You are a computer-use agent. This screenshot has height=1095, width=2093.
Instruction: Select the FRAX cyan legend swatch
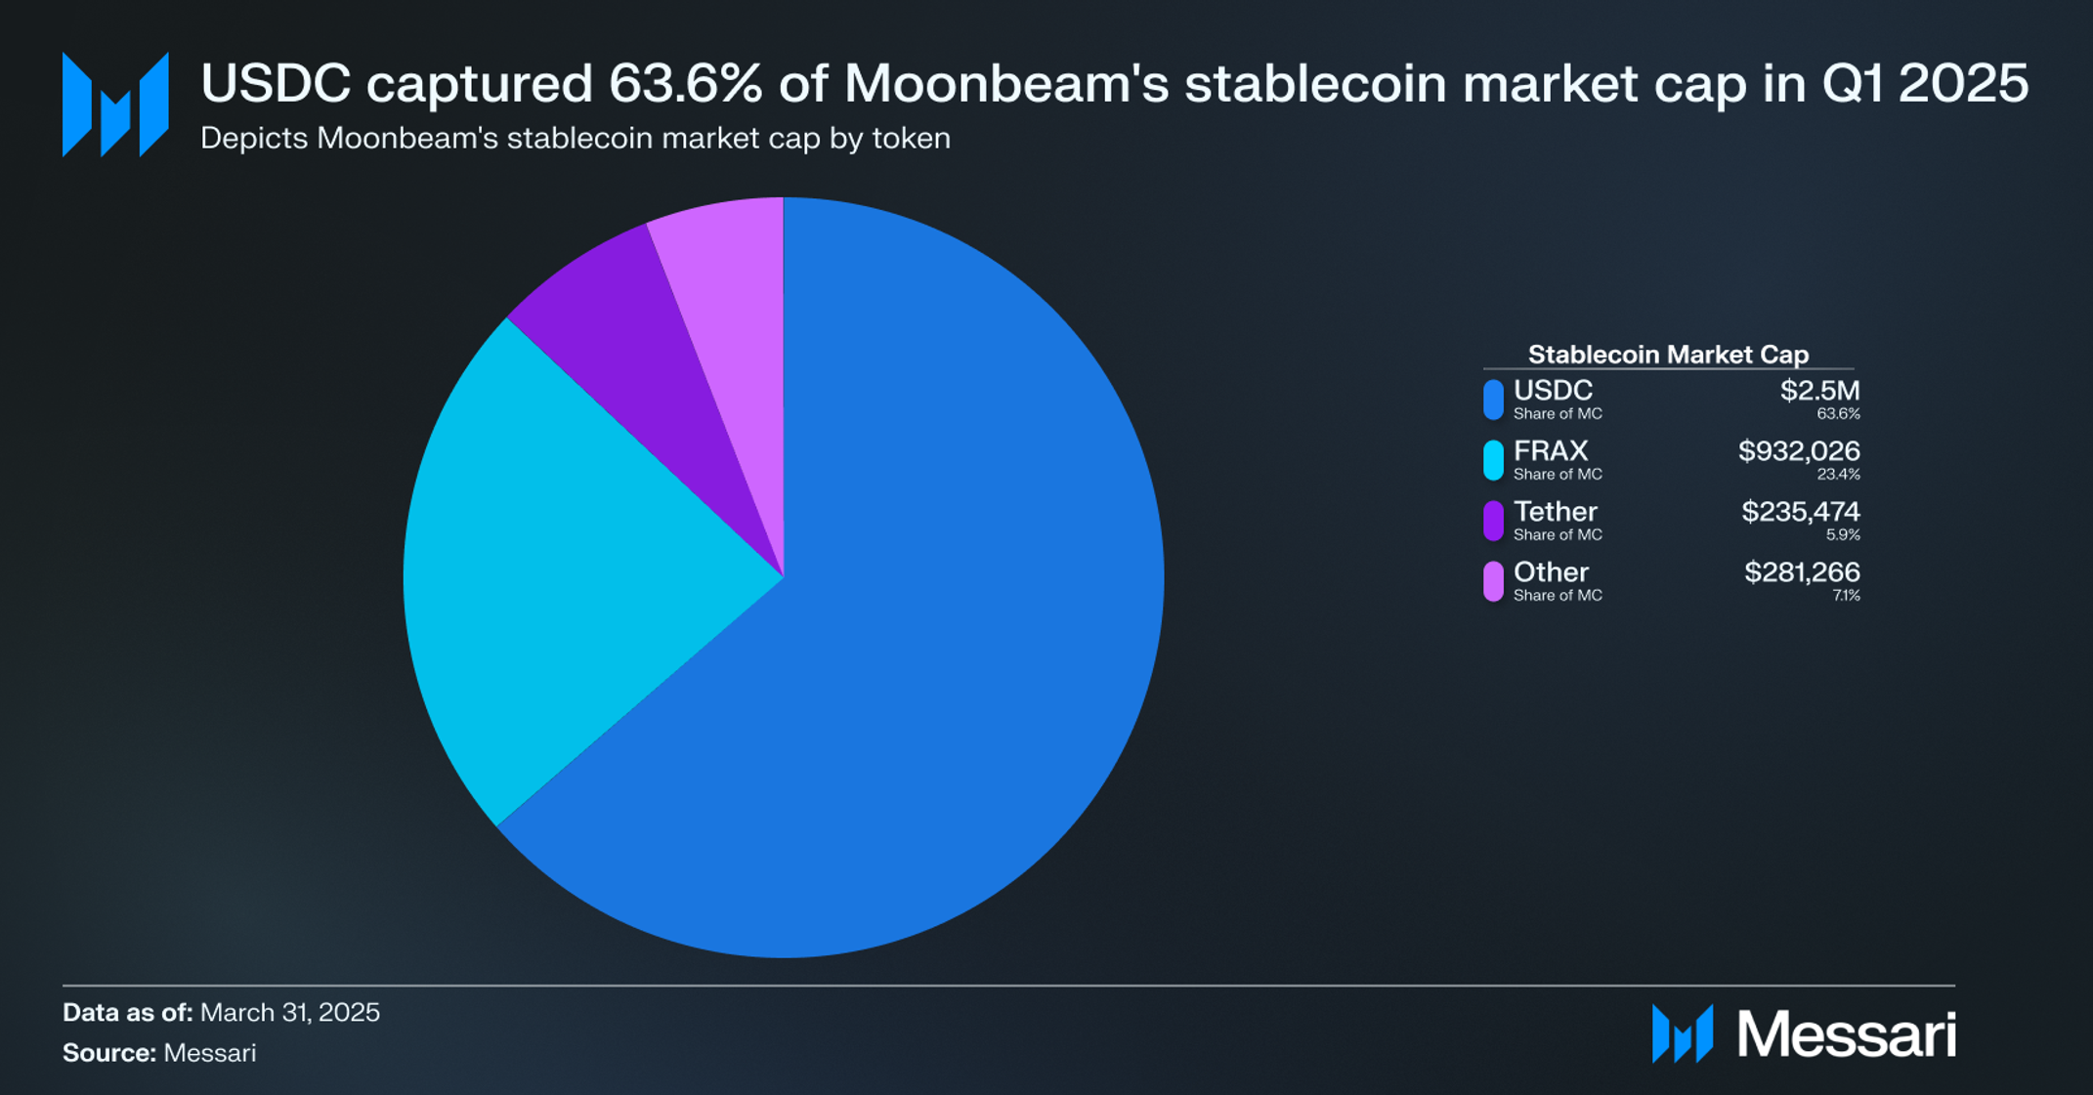coord(1493,460)
